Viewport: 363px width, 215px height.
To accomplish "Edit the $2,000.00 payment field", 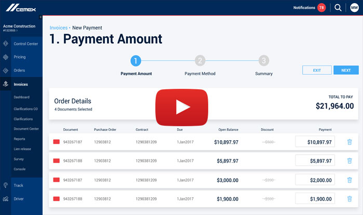I will click(x=315, y=180).
